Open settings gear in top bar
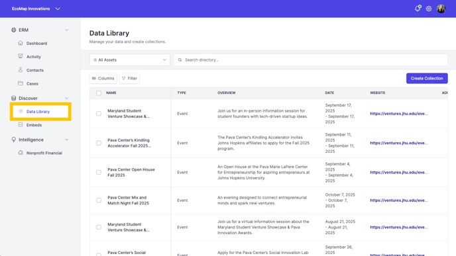 point(429,9)
